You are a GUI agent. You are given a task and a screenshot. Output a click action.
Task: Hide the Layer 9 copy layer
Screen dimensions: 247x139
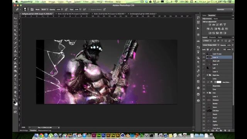point(204,54)
